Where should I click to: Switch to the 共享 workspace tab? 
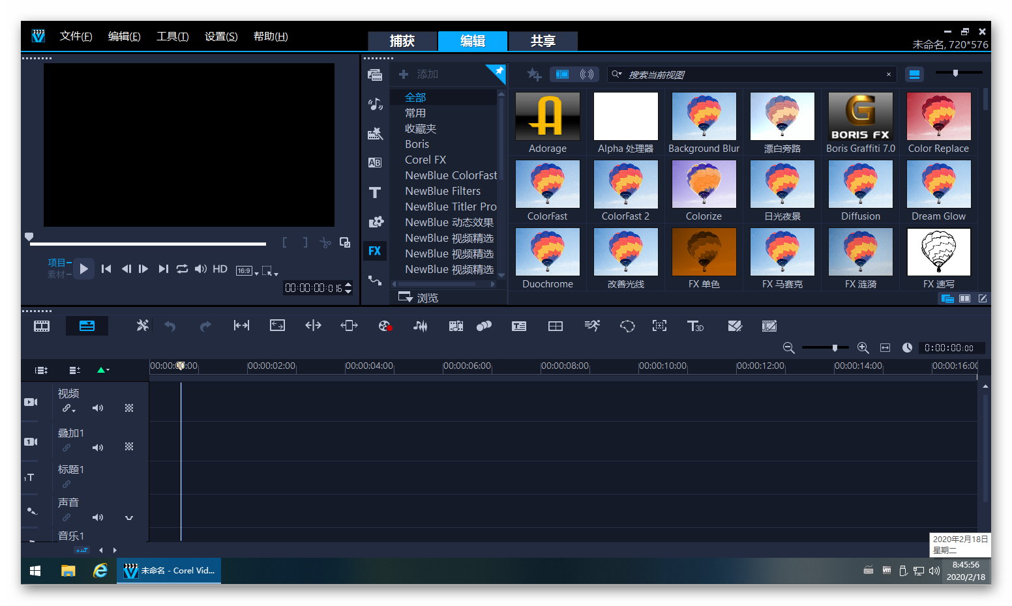tap(543, 41)
